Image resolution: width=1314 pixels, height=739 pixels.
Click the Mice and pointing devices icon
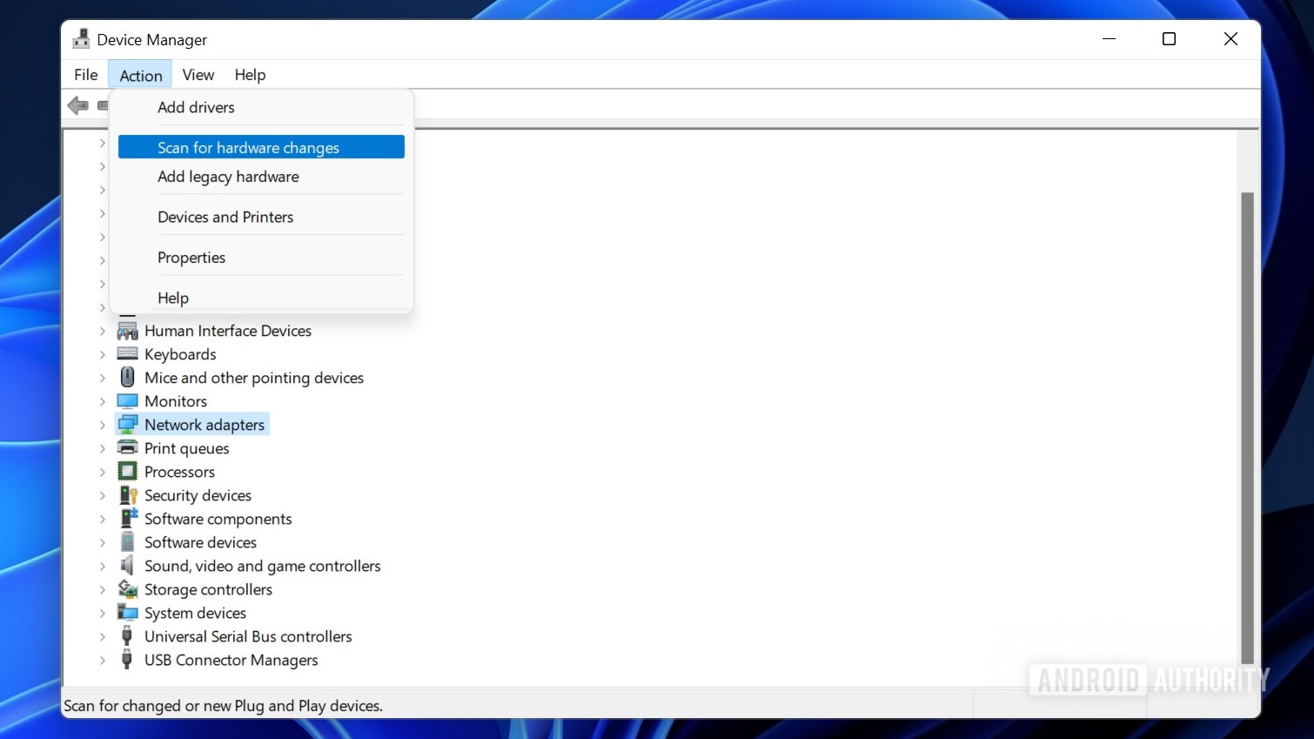pos(126,377)
